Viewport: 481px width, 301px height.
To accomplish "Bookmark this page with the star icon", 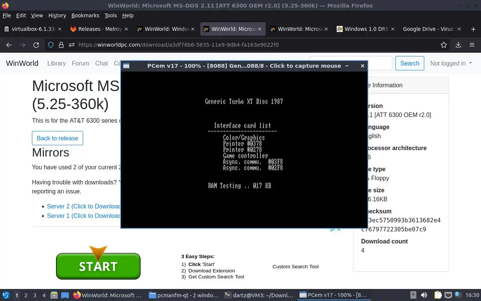I will [444, 45].
